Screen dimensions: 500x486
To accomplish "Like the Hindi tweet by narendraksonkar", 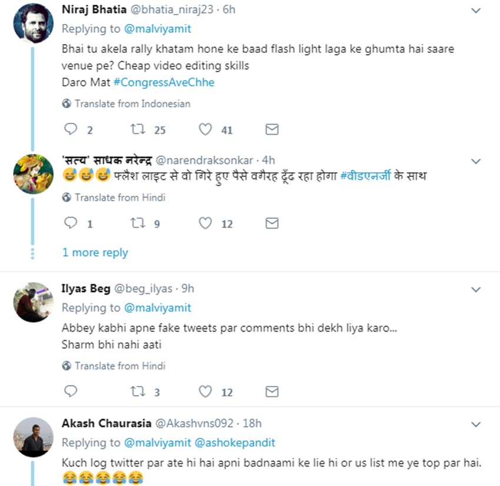I will (205, 223).
